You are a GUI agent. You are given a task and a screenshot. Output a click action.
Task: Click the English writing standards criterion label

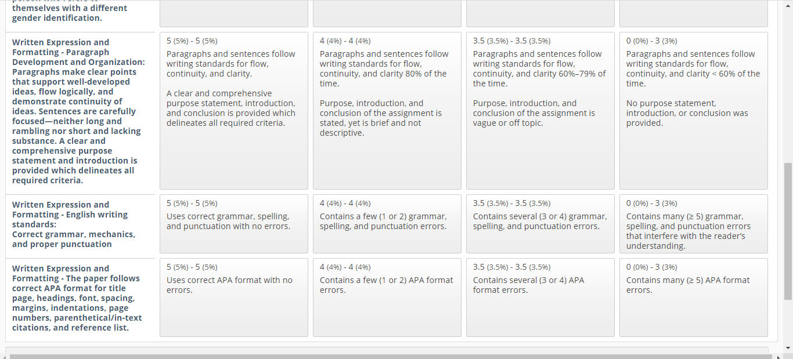click(x=74, y=224)
